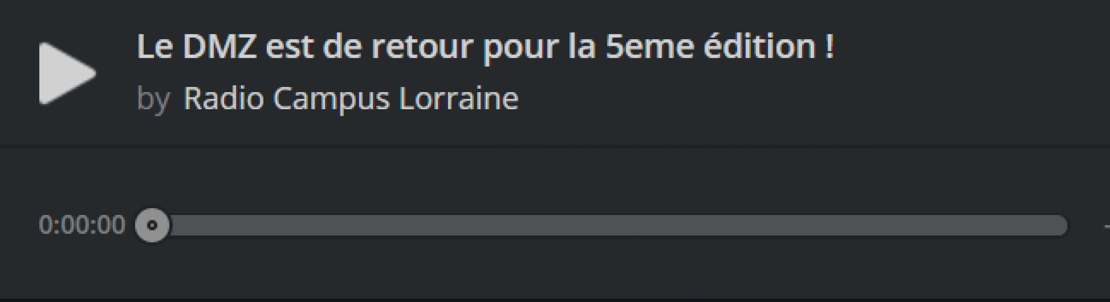This screenshot has width=1110, height=302.
Task: Click the word 'Campus' in the author name
Action: point(331,99)
